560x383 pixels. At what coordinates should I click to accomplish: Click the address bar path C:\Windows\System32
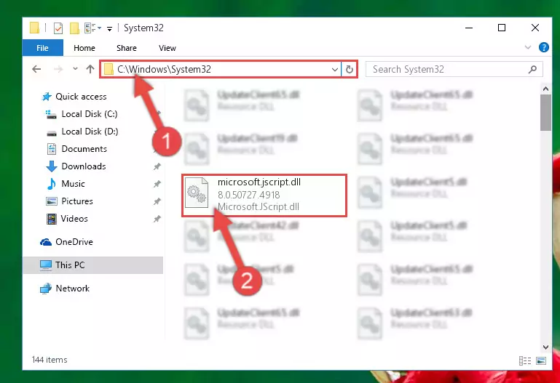164,69
